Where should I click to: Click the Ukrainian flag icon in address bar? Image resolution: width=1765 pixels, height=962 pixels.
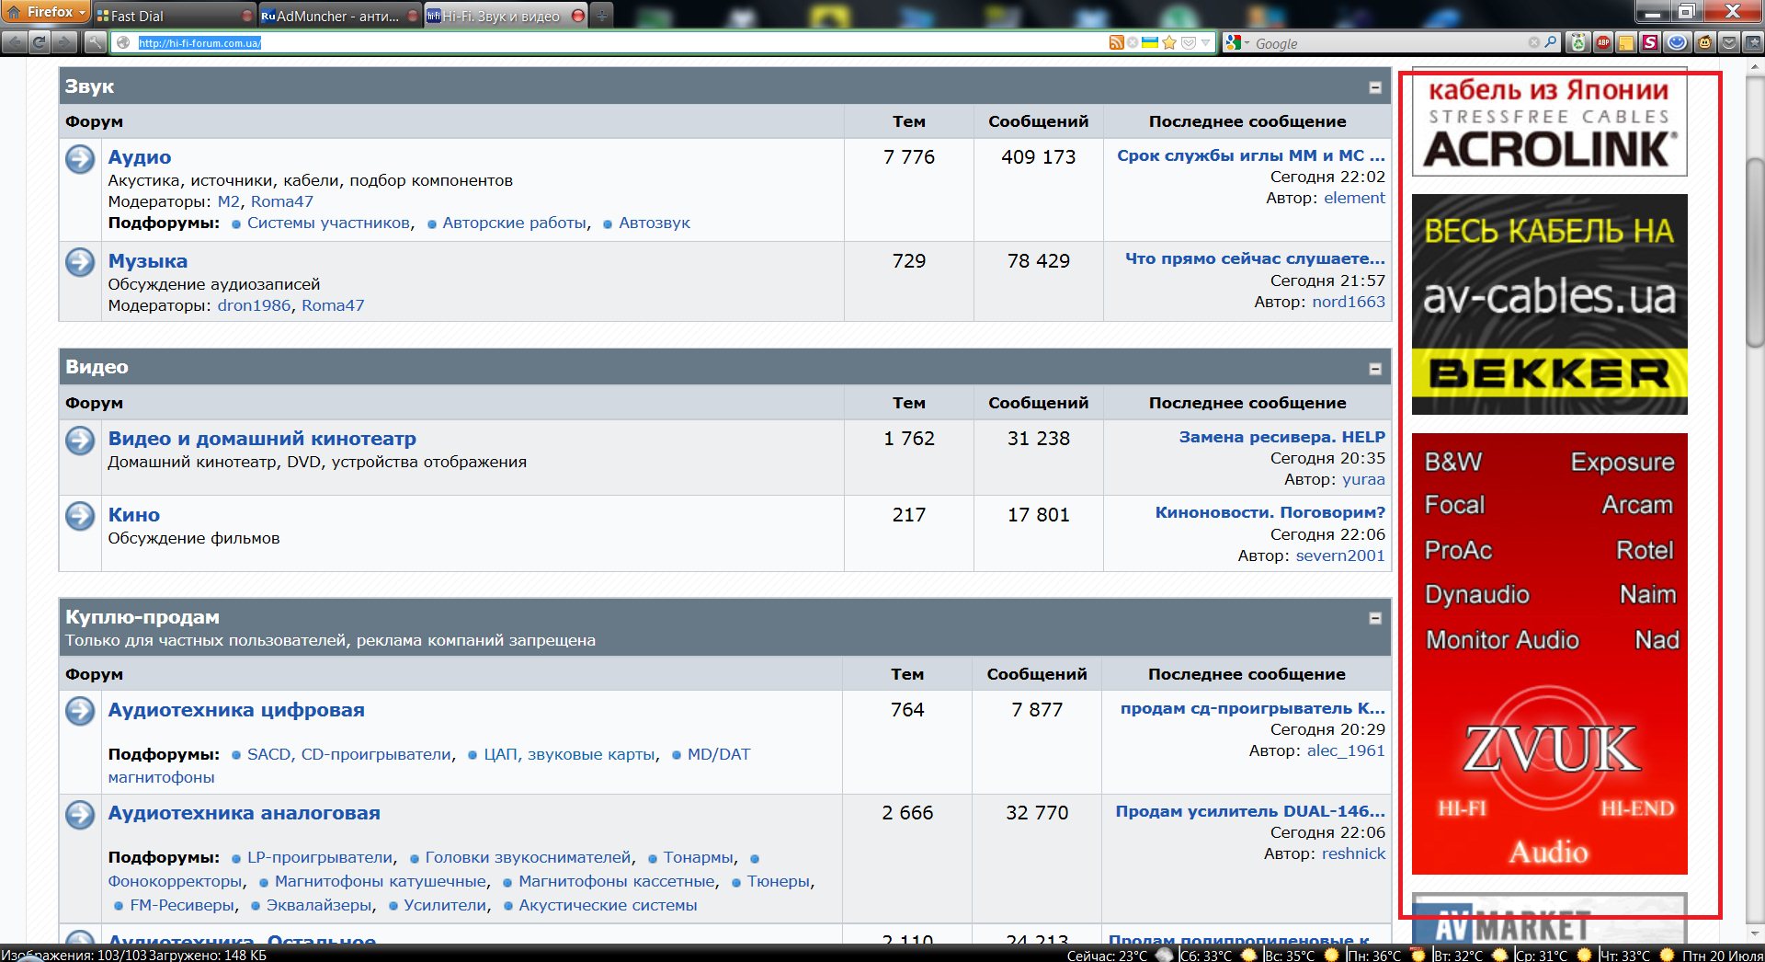tap(1149, 42)
